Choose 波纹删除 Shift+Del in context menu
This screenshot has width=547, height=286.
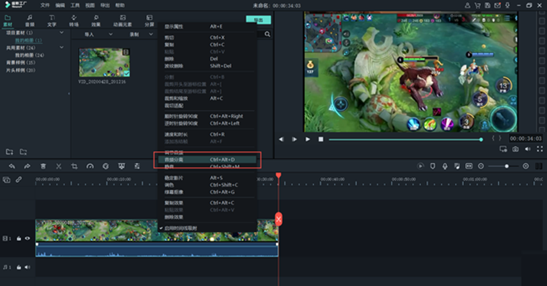click(x=207, y=66)
